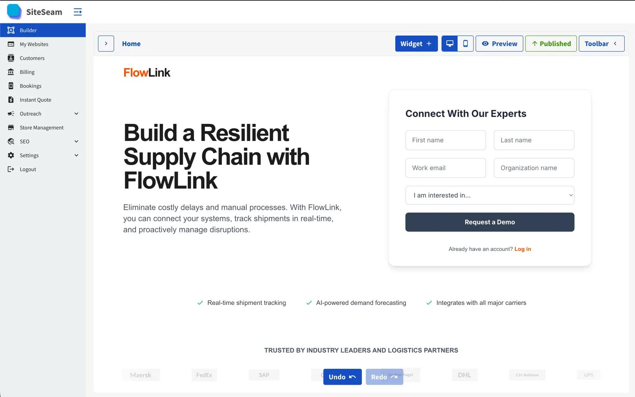This screenshot has width=635, height=397.
Task: Click the Logout arrow icon
Action: coord(11,169)
